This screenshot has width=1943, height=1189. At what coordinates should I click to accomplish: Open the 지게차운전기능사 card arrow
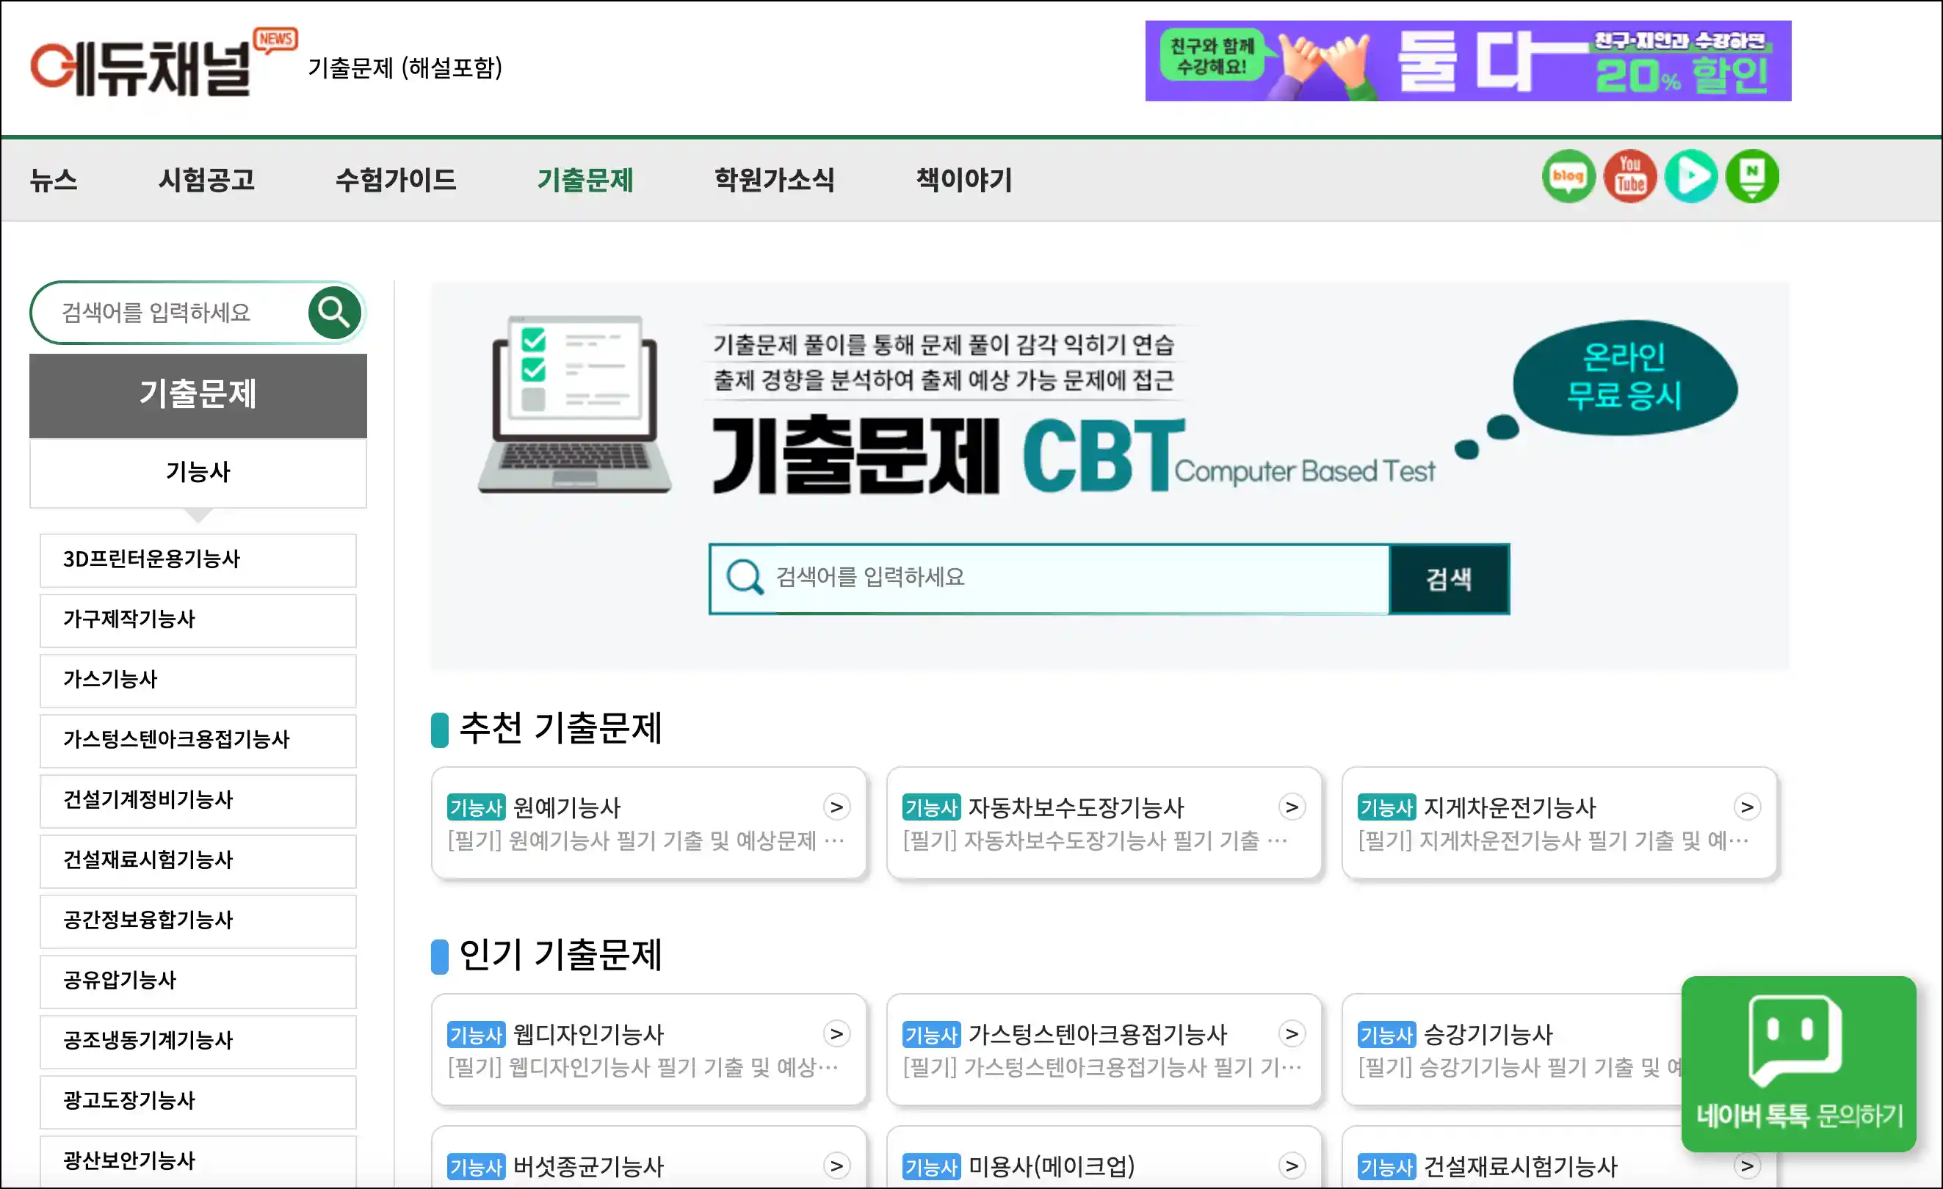(x=1747, y=807)
